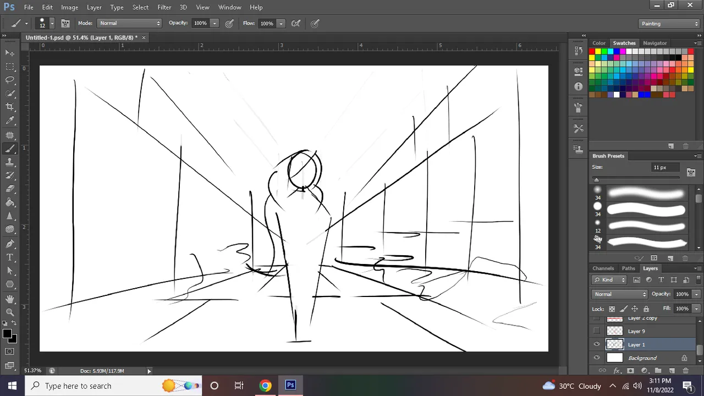The width and height of the screenshot is (704, 396).
Task: Click the foreground color swatch
Action: (7, 334)
